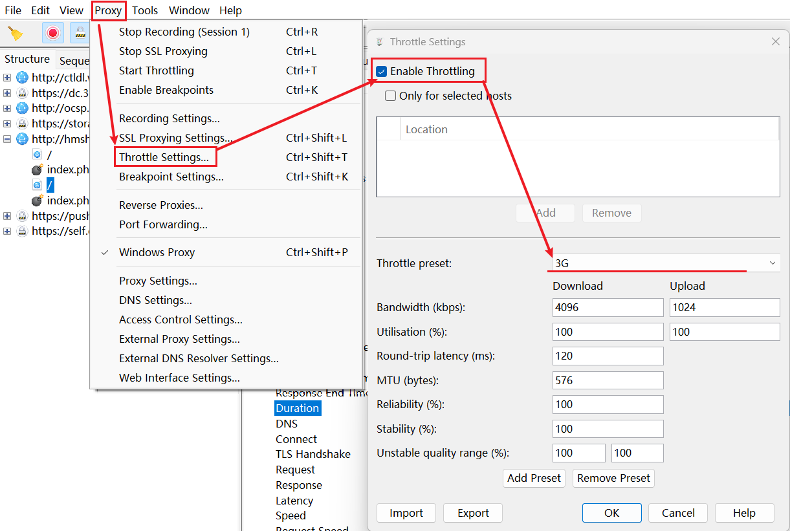Screen dimensions: 790x531
Task: Switch to the Structure tab
Action: [x=27, y=59]
